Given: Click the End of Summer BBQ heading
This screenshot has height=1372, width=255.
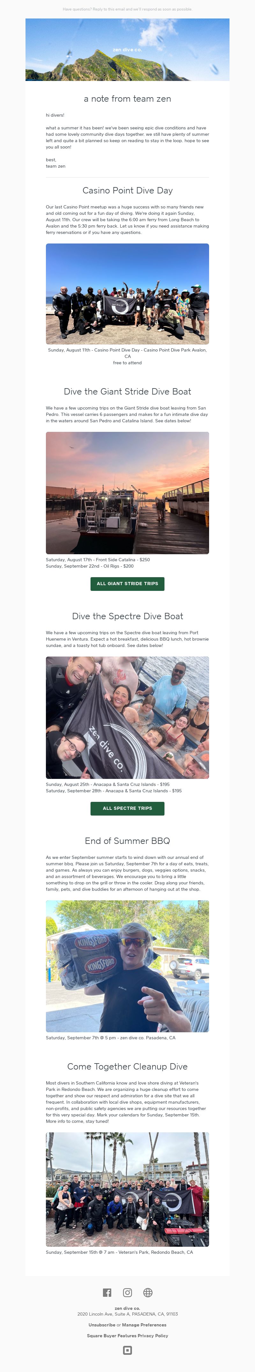Looking at the screenshot, I should (127, 841).
